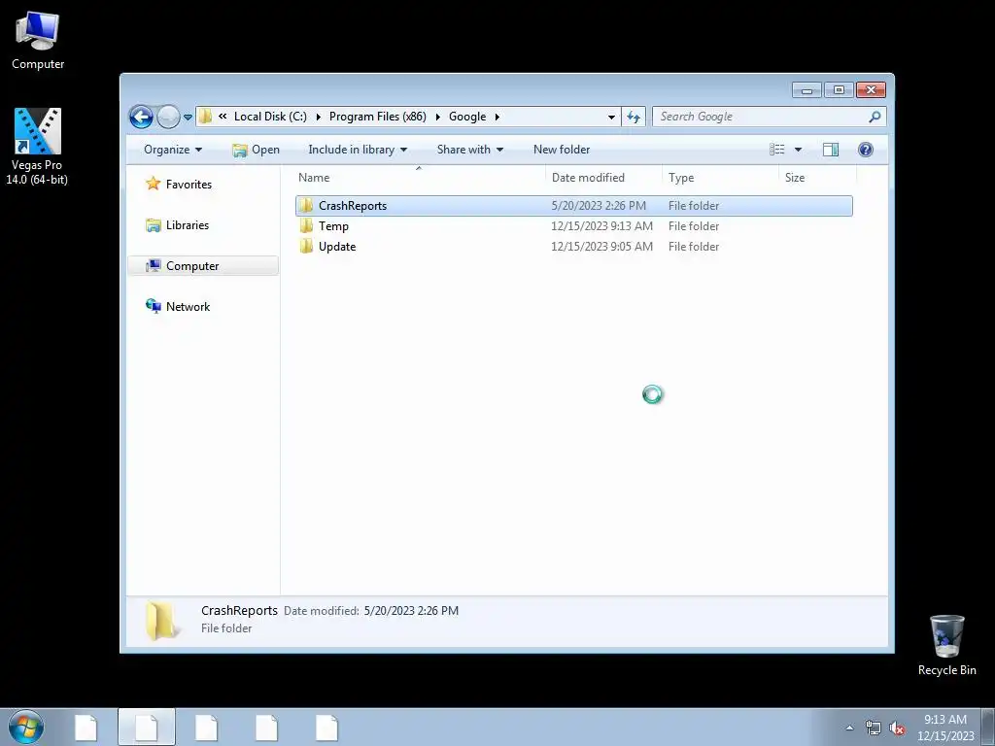Click the search magnifier icon

[x=875, y=117]
